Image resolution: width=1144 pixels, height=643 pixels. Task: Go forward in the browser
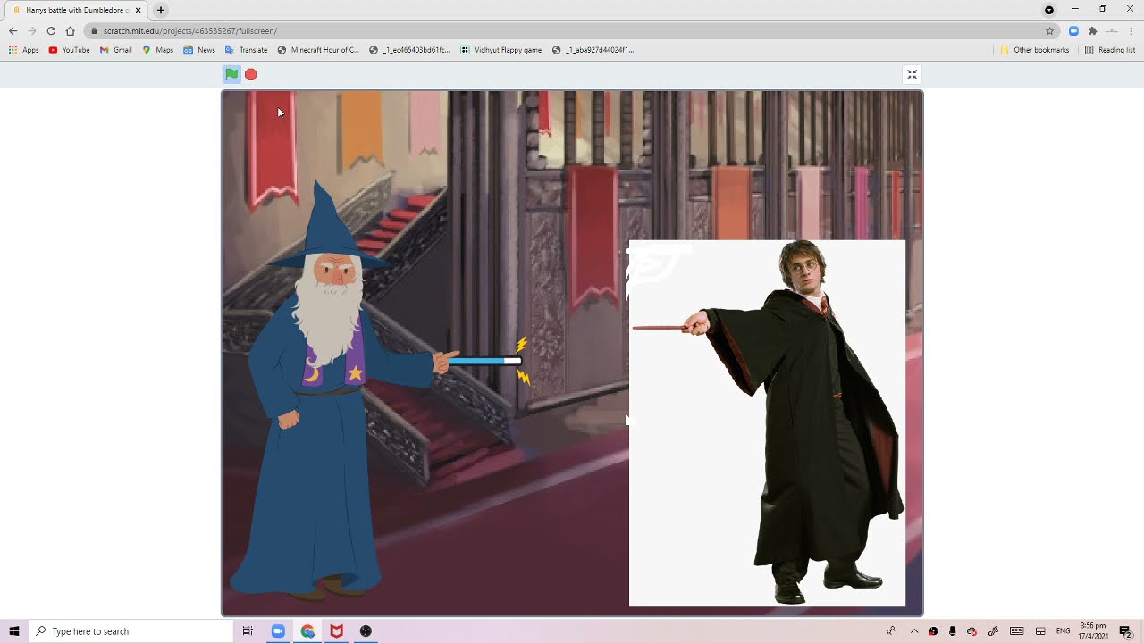pyautogui.click(x=31, y=30)
